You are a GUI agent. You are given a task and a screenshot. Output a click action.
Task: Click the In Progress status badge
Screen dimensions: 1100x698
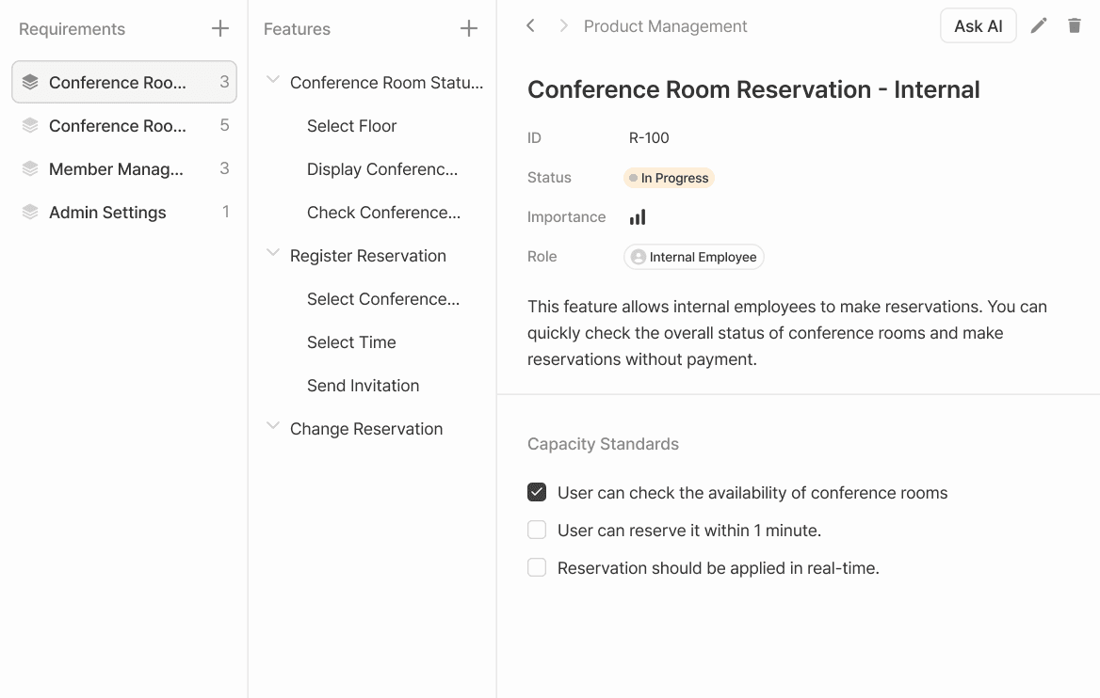click(x=670, y=178)
